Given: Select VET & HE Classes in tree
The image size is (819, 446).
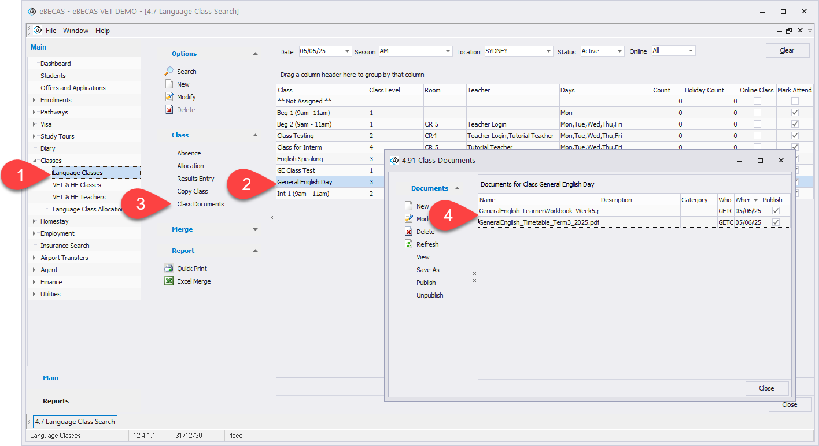Looking at the screenshot, I should click(76, 185).
